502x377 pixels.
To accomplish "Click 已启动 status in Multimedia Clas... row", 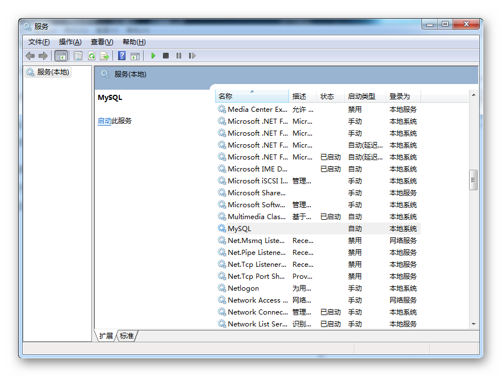I will click(x=331, y=217).
